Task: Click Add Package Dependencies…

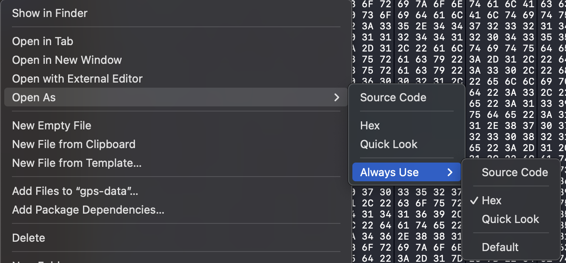Action: 88,210
